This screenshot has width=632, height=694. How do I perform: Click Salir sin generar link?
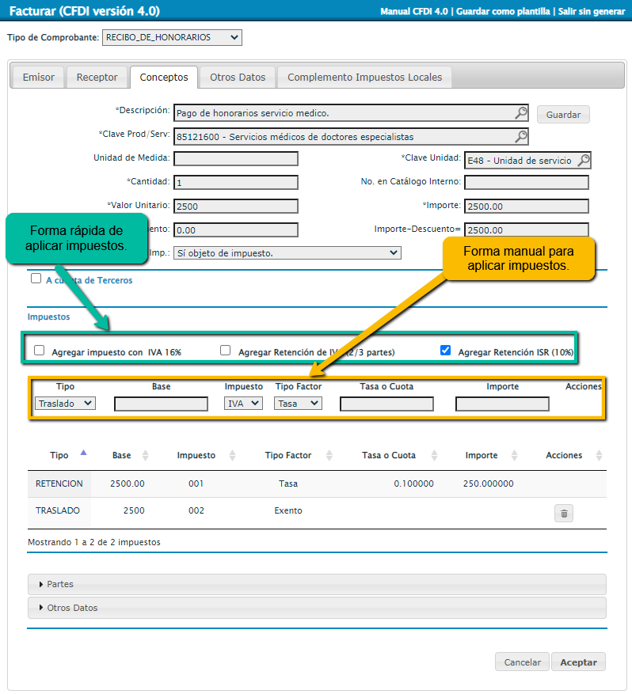tap(592, 12)
